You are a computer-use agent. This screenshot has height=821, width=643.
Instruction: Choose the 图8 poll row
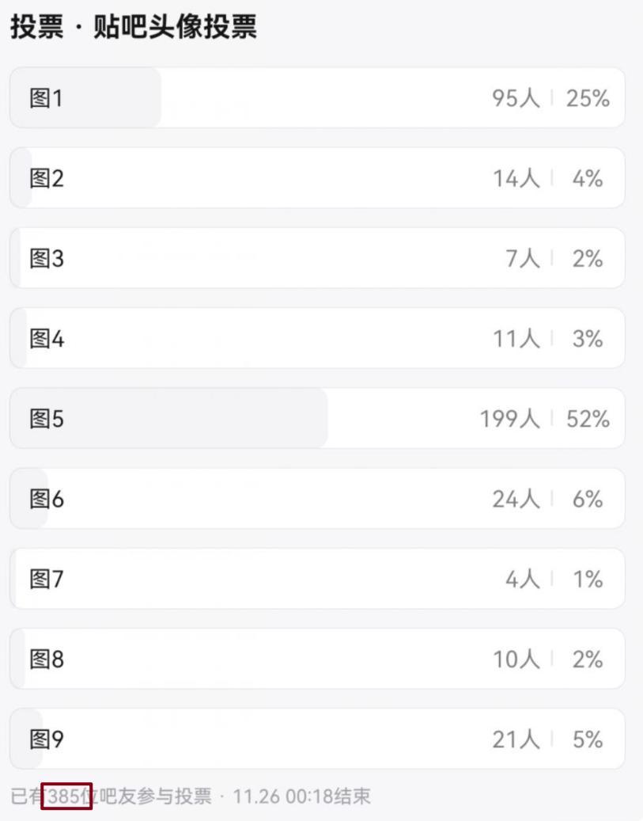pyautogui.click(x=316, y=659)
